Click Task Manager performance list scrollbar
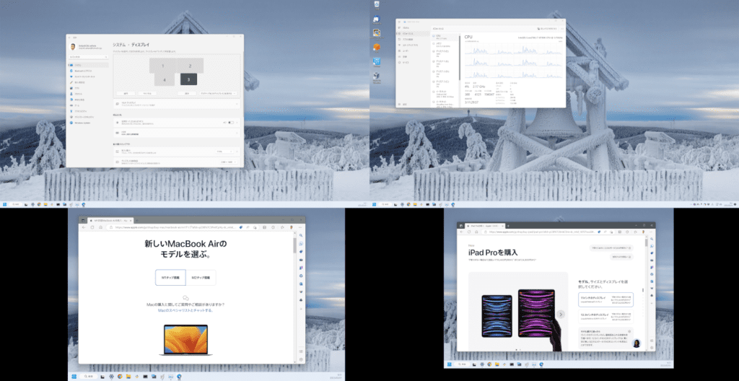Image resolution: width=739 pixels, height=381 pixels. click(x=460, y=56)
